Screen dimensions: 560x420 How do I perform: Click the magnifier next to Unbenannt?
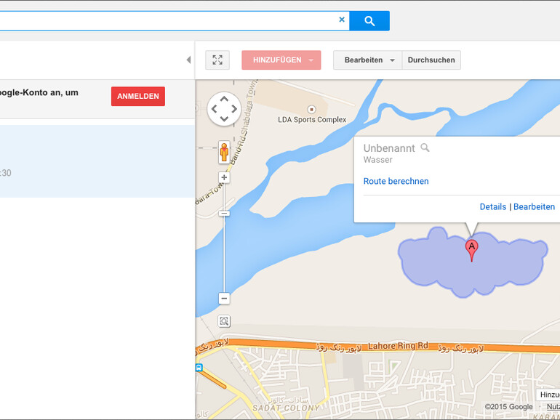pyautogui.click(x=425, y=148)
